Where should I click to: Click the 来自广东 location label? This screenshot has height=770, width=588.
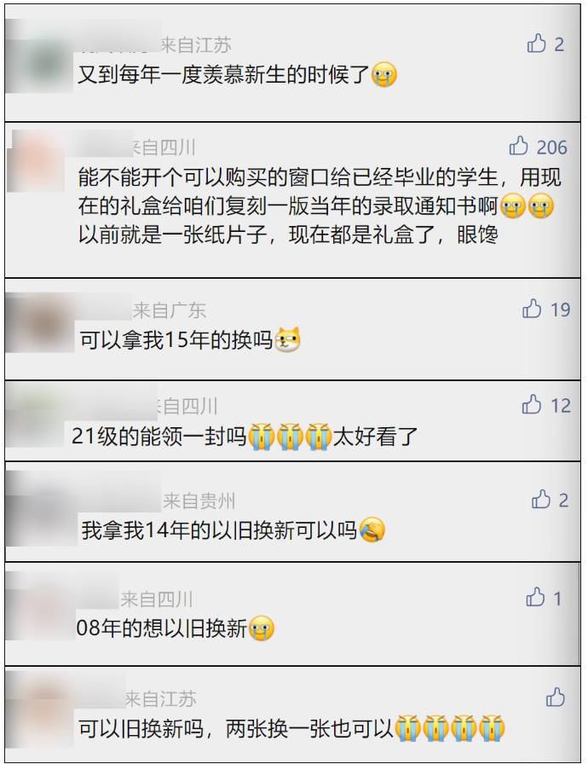[x=169, y=310]
